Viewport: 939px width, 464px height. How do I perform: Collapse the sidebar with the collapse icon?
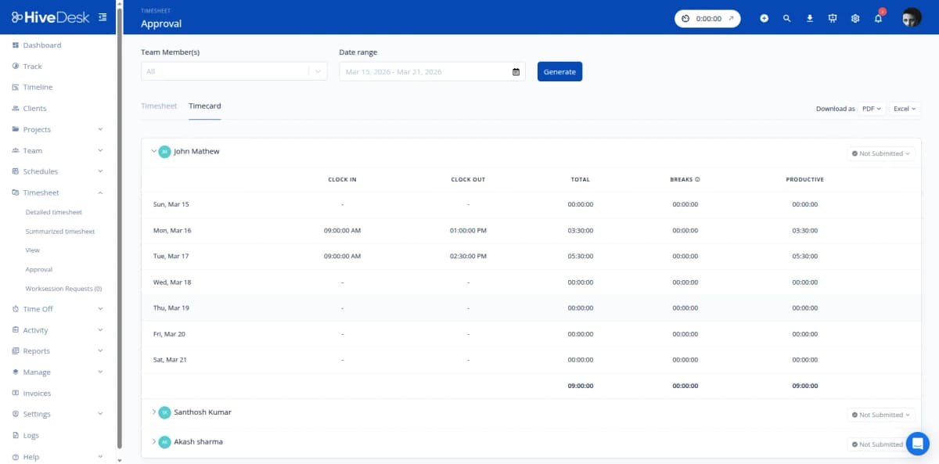click(102, 16)
